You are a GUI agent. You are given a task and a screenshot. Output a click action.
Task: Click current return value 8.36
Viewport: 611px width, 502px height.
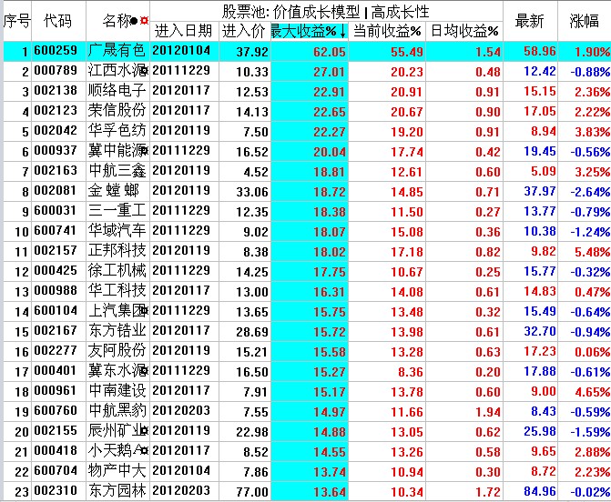click(411, 372)
